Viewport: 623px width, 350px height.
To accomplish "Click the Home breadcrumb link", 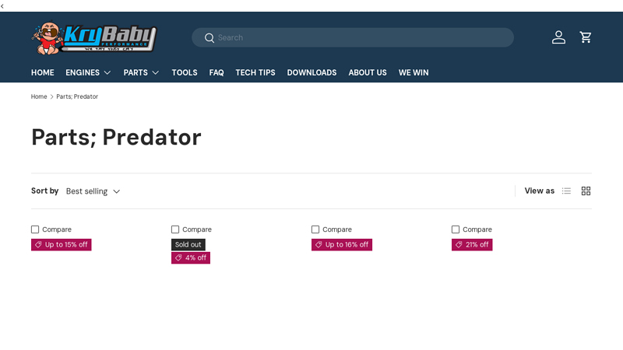I will tap(39, 96).
